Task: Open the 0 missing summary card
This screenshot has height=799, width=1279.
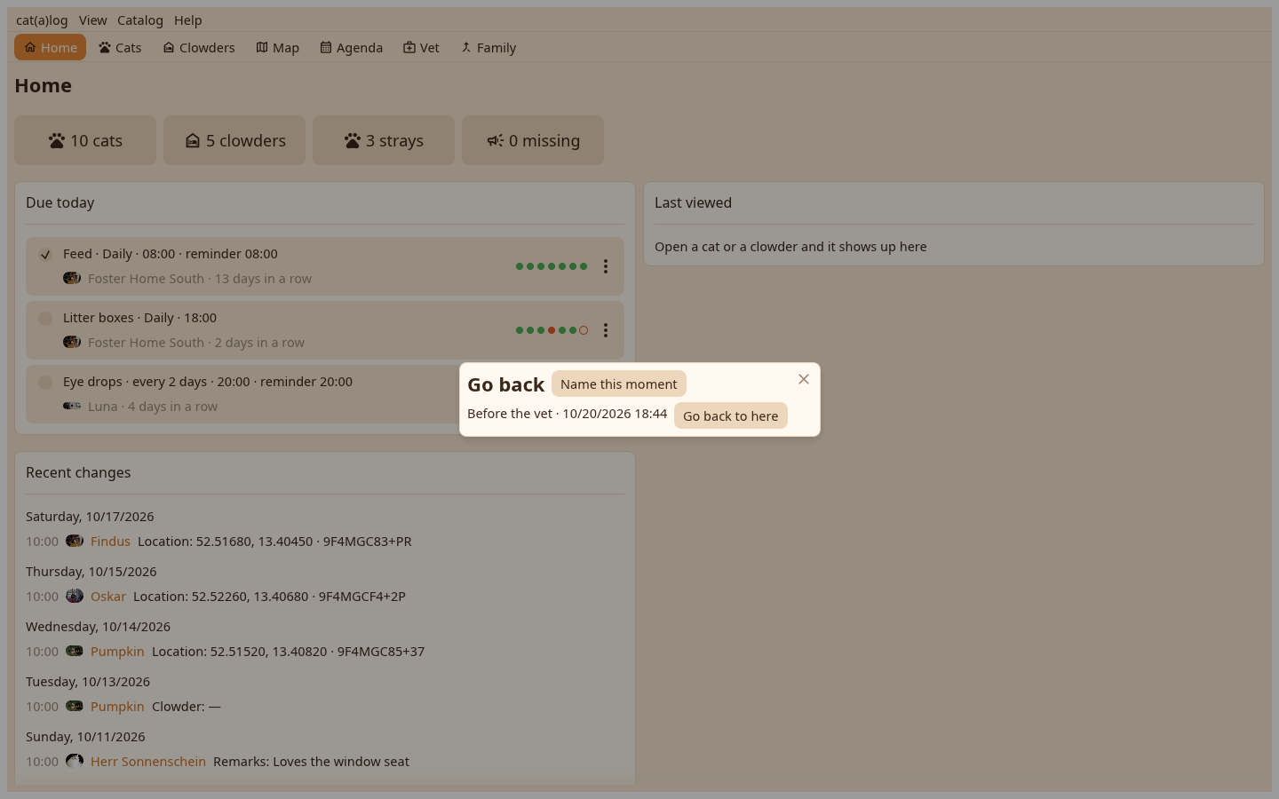Action: pos(533,140)
